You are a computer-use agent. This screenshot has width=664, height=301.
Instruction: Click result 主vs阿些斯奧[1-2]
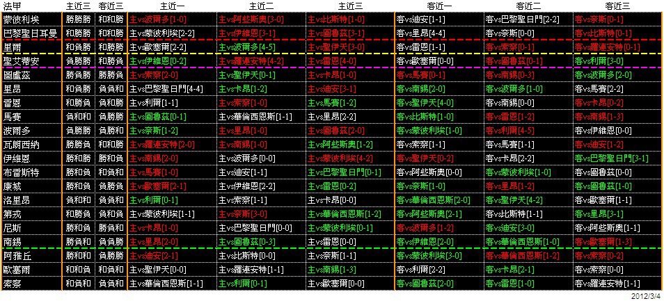pos(340,145)
